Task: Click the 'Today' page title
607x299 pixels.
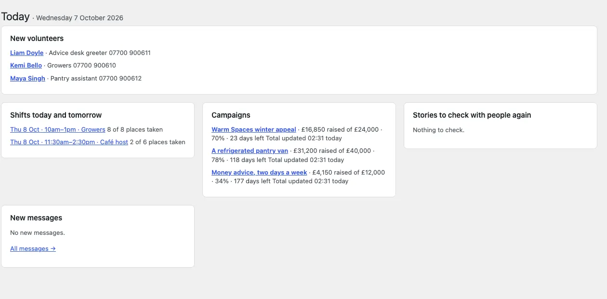Action: tap(15, 16)
